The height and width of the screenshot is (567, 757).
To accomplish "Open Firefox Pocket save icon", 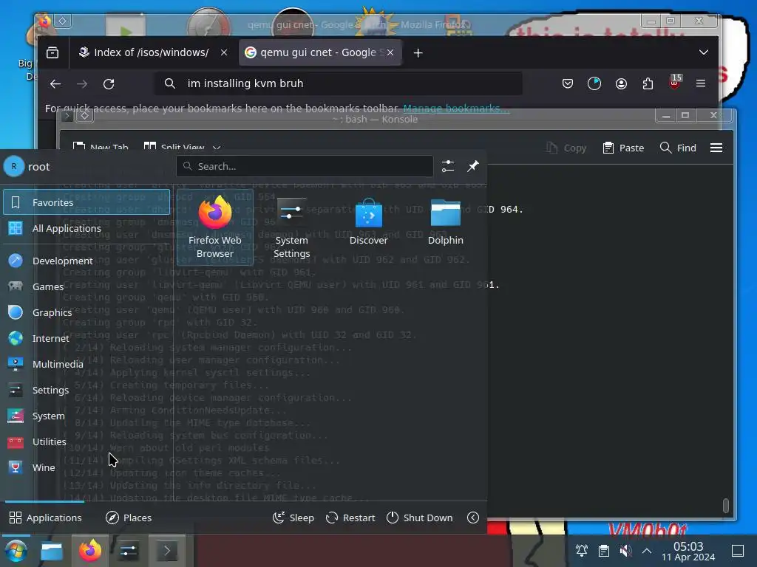I will [568, 84].
